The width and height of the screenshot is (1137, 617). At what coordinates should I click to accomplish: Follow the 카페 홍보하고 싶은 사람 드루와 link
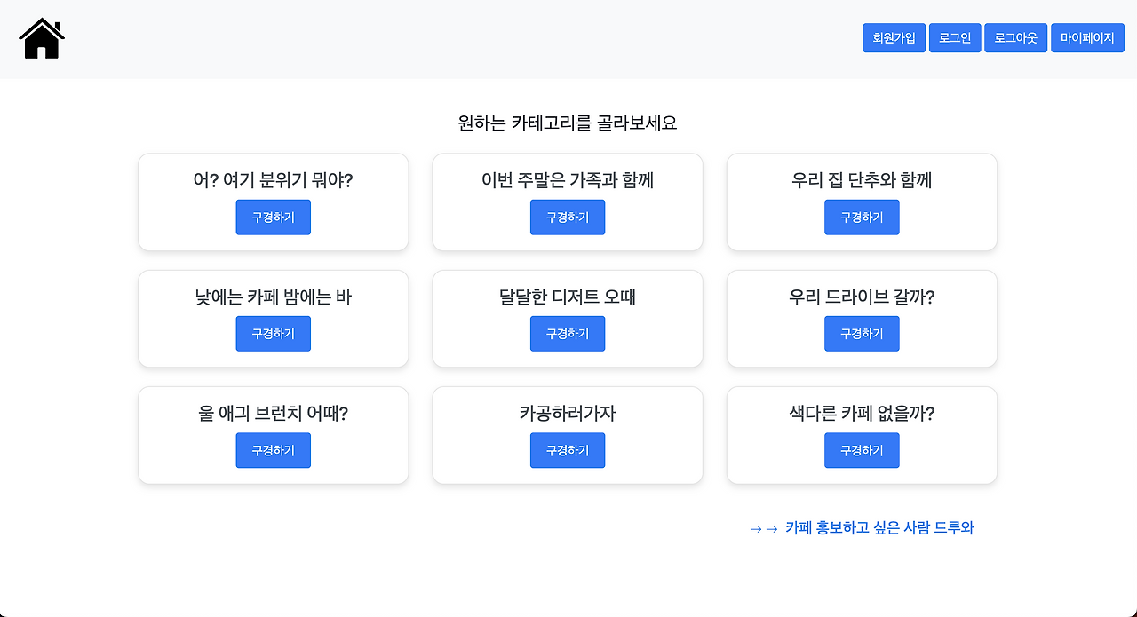879,528
